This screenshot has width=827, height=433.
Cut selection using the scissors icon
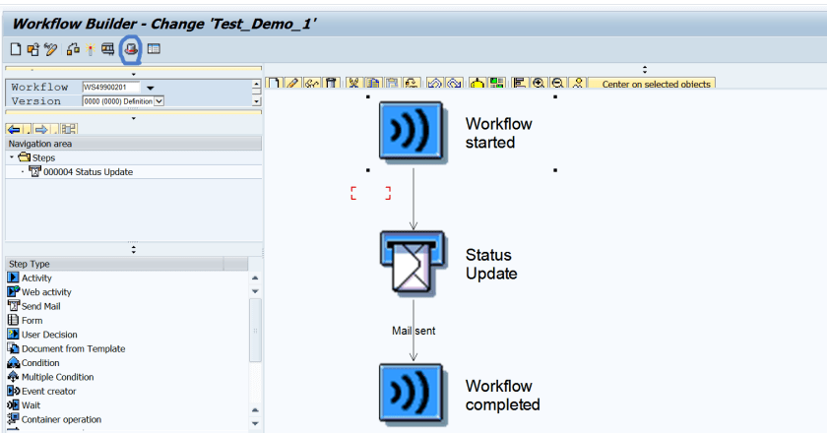click(353, 84)
